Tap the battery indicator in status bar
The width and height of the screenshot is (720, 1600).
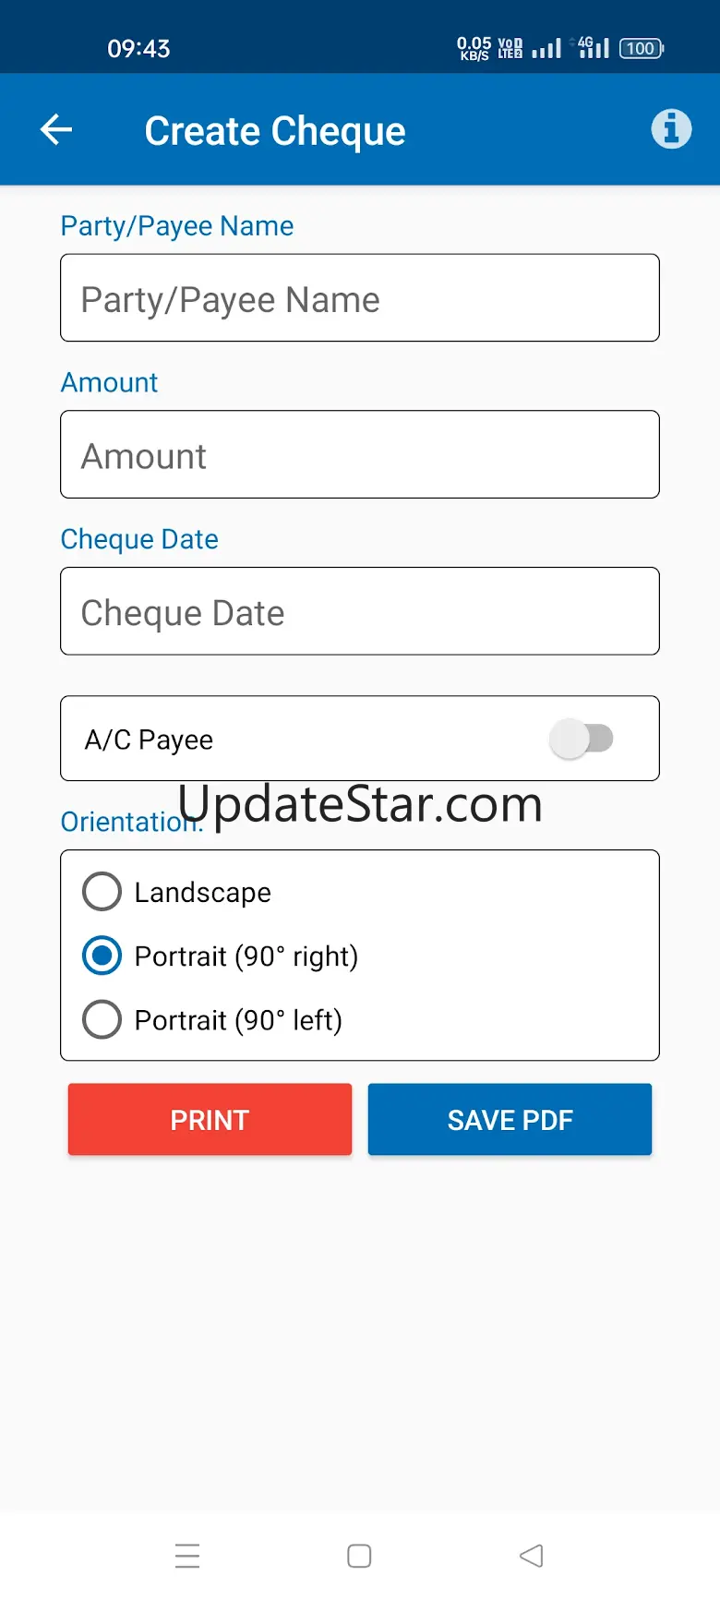tap(642, 48)
